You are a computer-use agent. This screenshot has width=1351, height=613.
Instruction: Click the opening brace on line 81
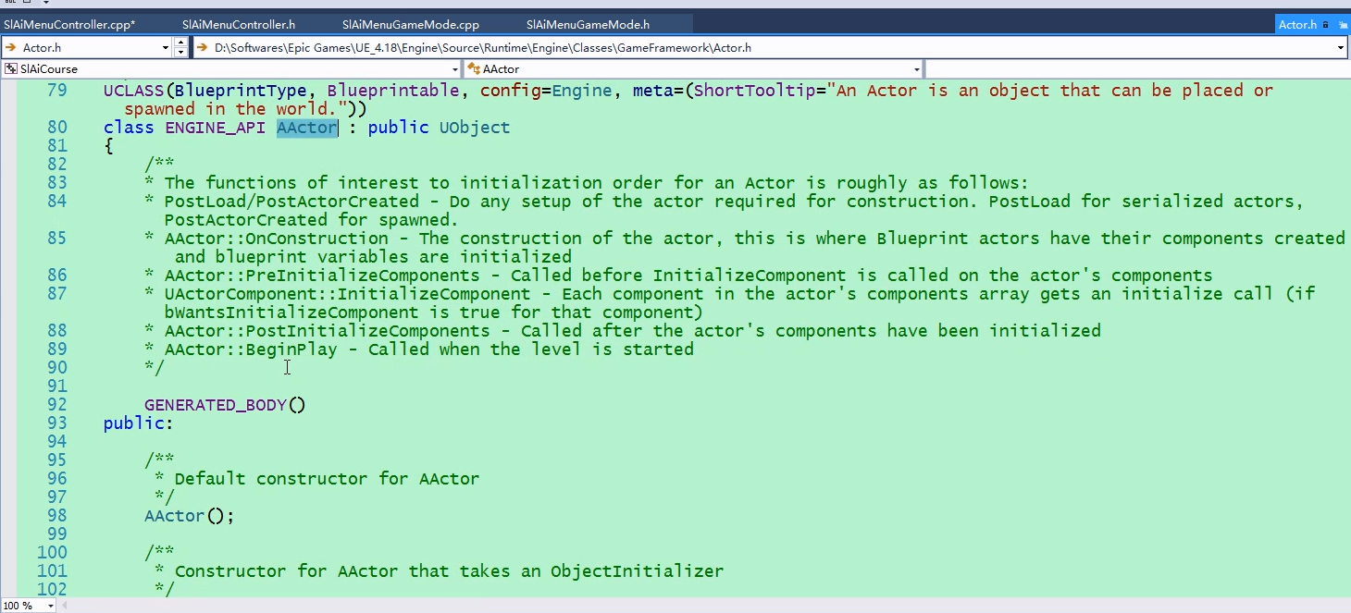point(108,146)
